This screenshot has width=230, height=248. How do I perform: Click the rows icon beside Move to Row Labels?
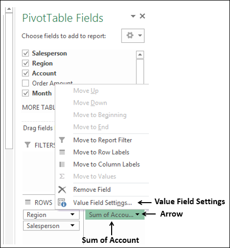[62, 152]
